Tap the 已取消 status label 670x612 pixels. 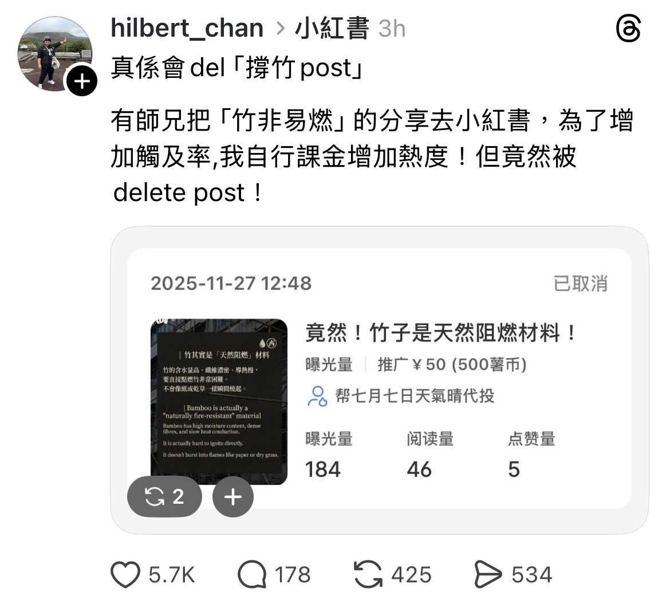click(x=580, y=284)
